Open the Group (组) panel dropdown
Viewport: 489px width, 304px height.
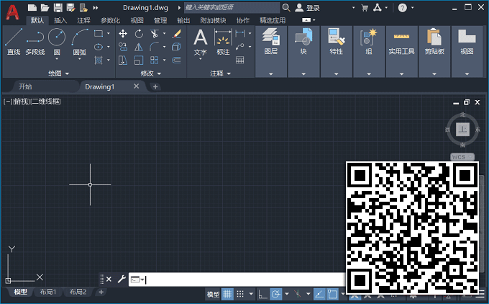tap(369, 74)
